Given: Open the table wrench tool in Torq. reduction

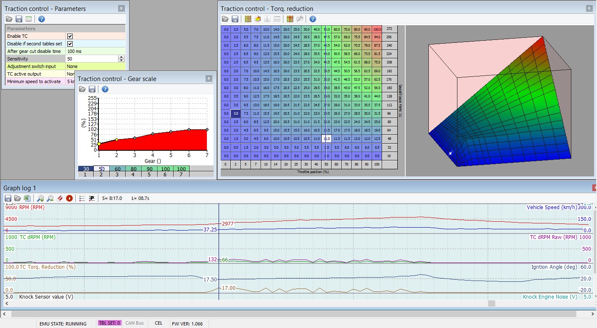Looking at the screenshot, I should [300, 19].
